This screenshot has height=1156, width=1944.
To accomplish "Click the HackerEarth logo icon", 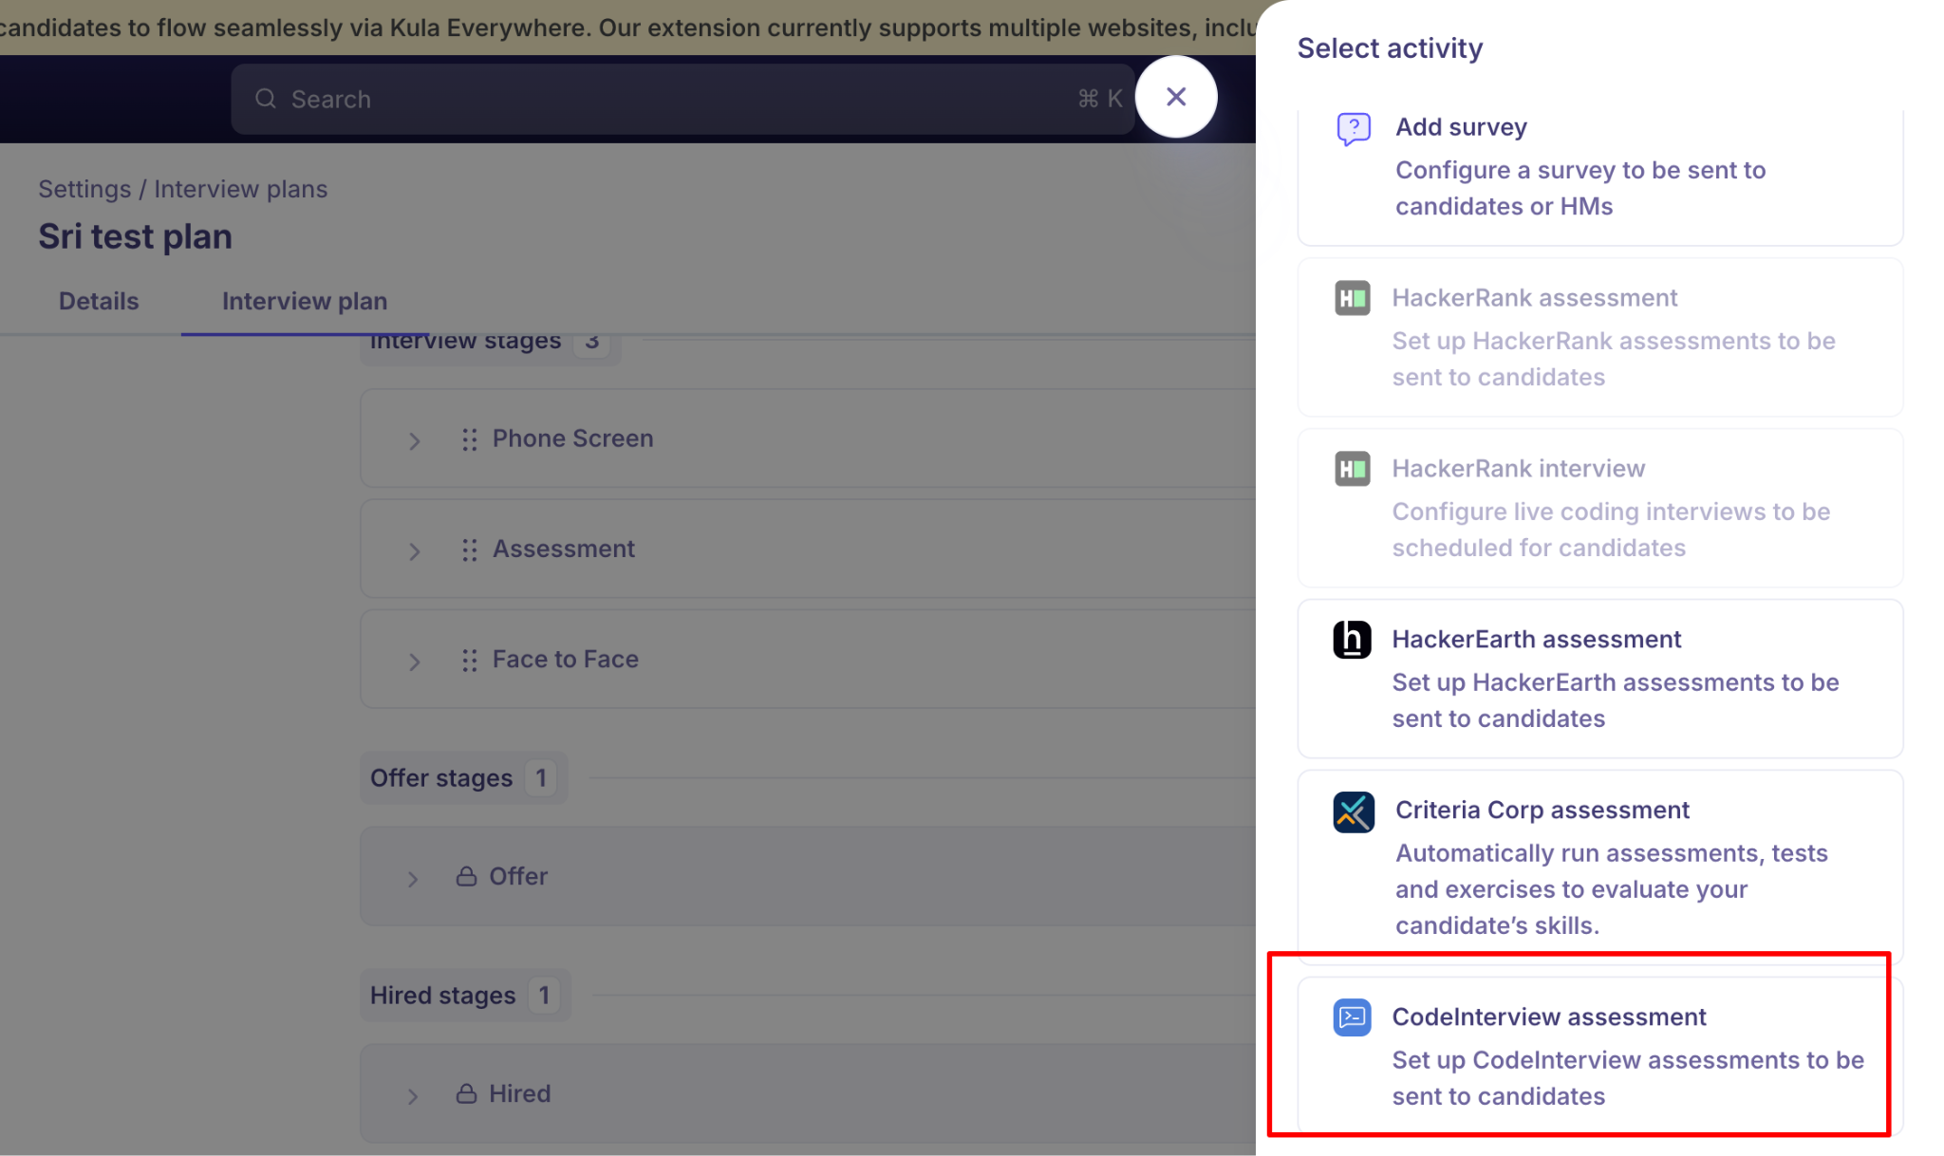I will [x=1352, y=640].
